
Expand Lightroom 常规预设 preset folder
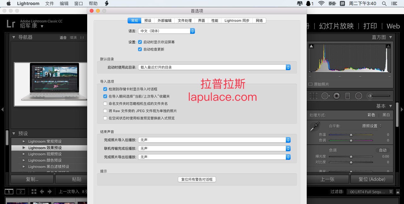point(24,141)
